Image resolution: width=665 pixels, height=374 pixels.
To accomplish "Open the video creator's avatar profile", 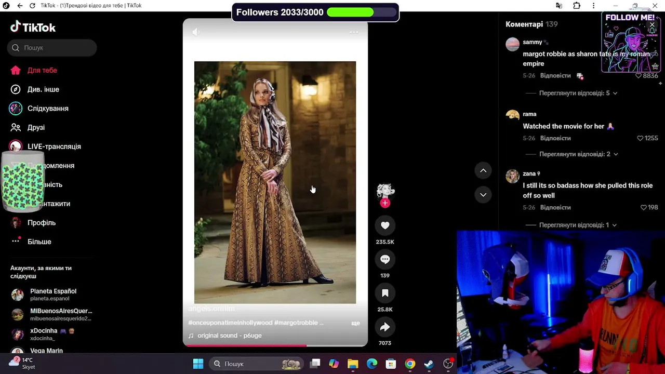I will pyautogui.click(x=385, y=191).
